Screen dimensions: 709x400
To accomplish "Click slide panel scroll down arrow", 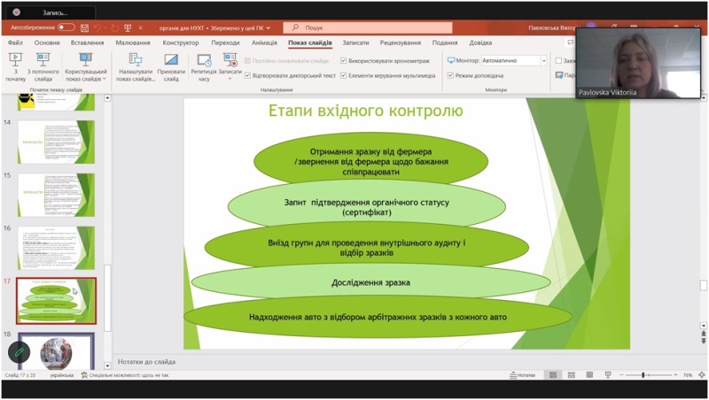I will point(107,365).
